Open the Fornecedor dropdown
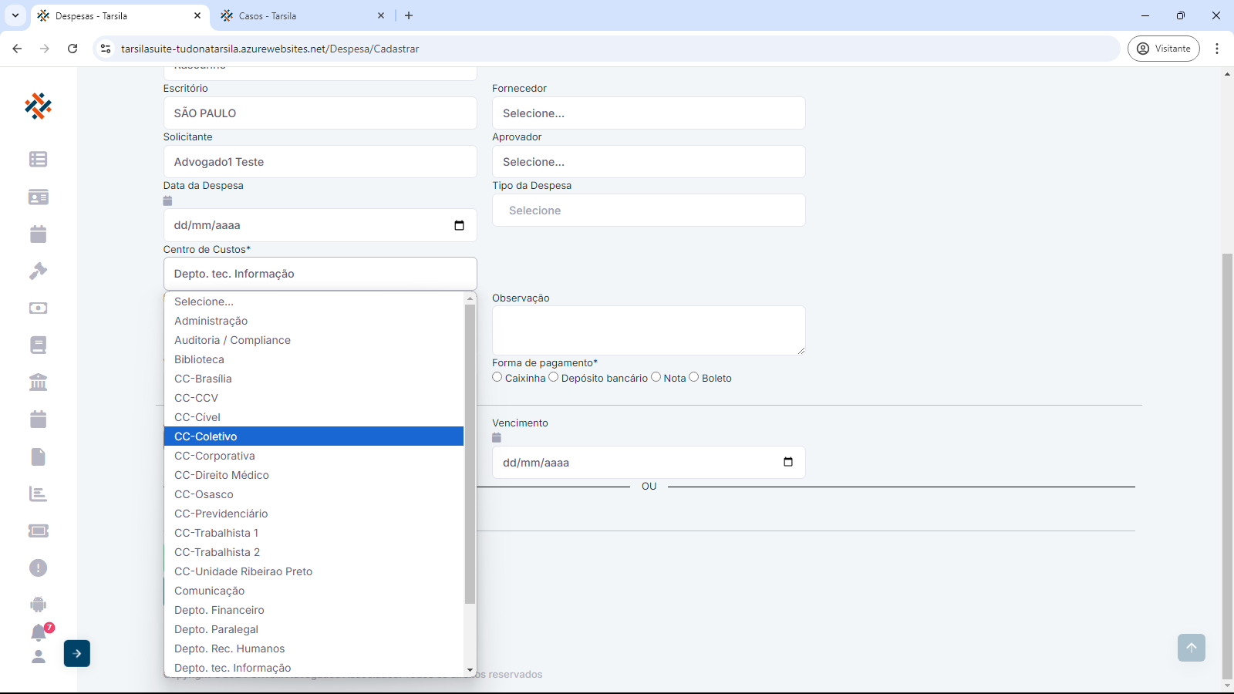Viewport: 1234px width, 694px height. point(649,113)
